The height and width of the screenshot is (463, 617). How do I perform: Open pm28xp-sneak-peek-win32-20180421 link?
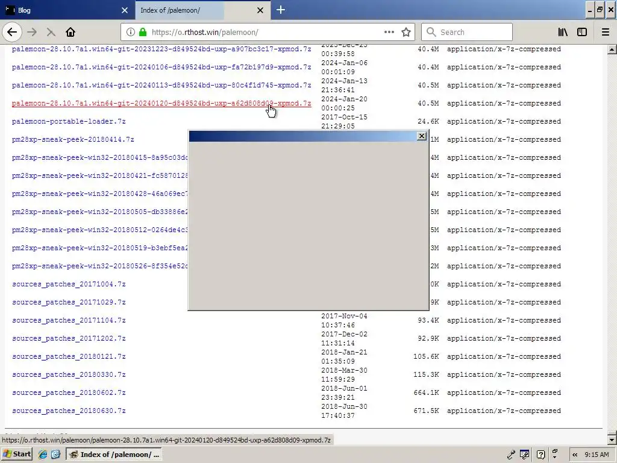tap(100, 176)
